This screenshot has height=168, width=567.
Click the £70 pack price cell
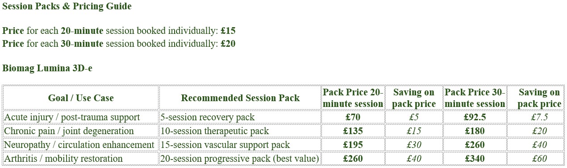[x=353, y=118]
